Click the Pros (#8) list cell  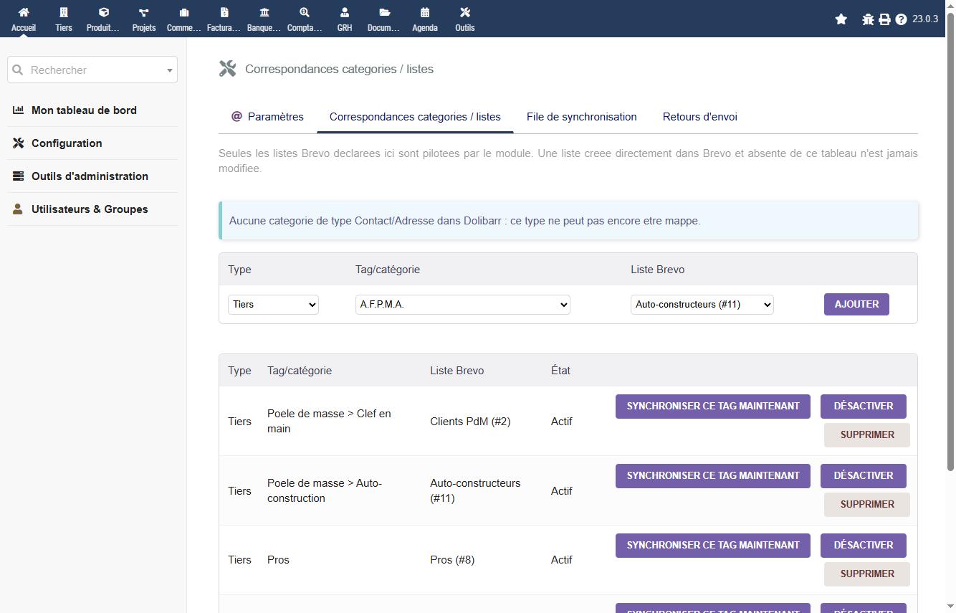tap(452, 560)
